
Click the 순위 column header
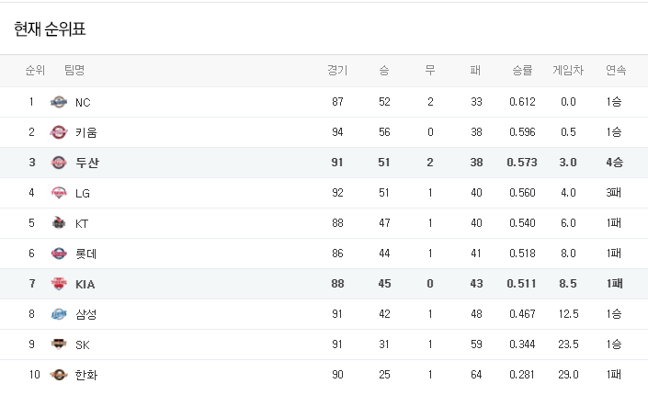[35, 70]
